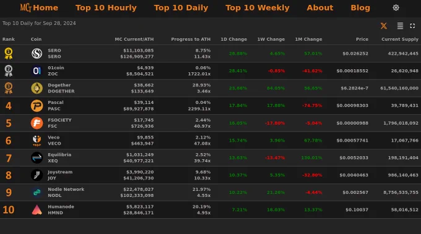Click the bronze third-place medal
The height and width of the screenshot is (234, 421).
[9, 88]
